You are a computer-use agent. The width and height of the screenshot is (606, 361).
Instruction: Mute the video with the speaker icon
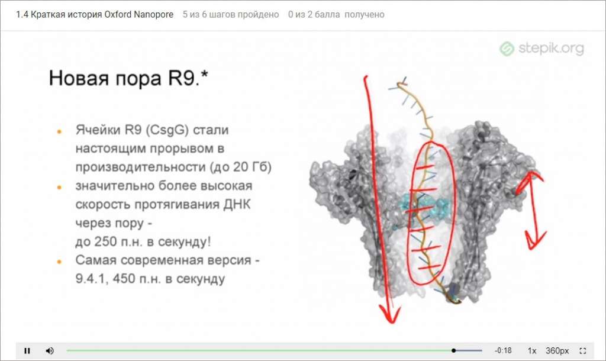click(50, 350)
